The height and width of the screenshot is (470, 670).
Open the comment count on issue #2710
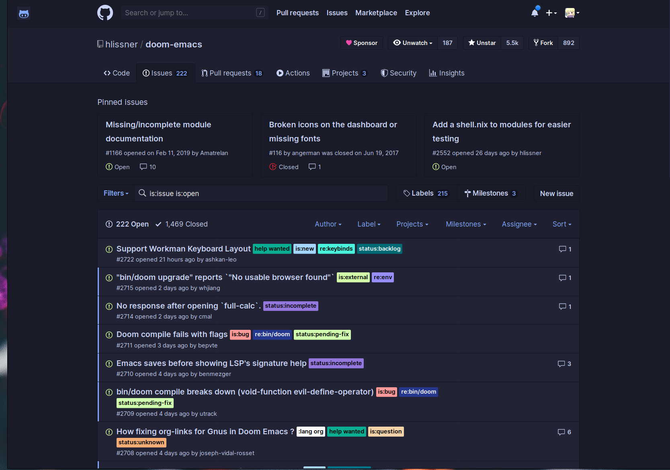(x=564, y=364)
